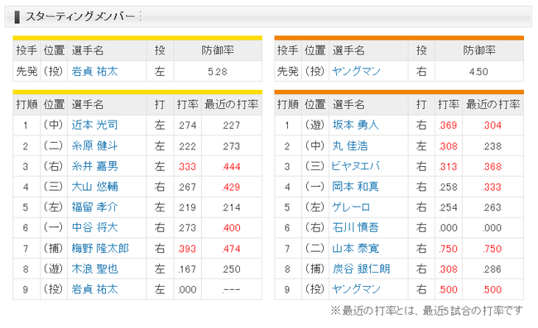The width and height of the screenshot is (538, 328).
Task: Click the 糸原 健斗 player link
Action: (94, 146)
